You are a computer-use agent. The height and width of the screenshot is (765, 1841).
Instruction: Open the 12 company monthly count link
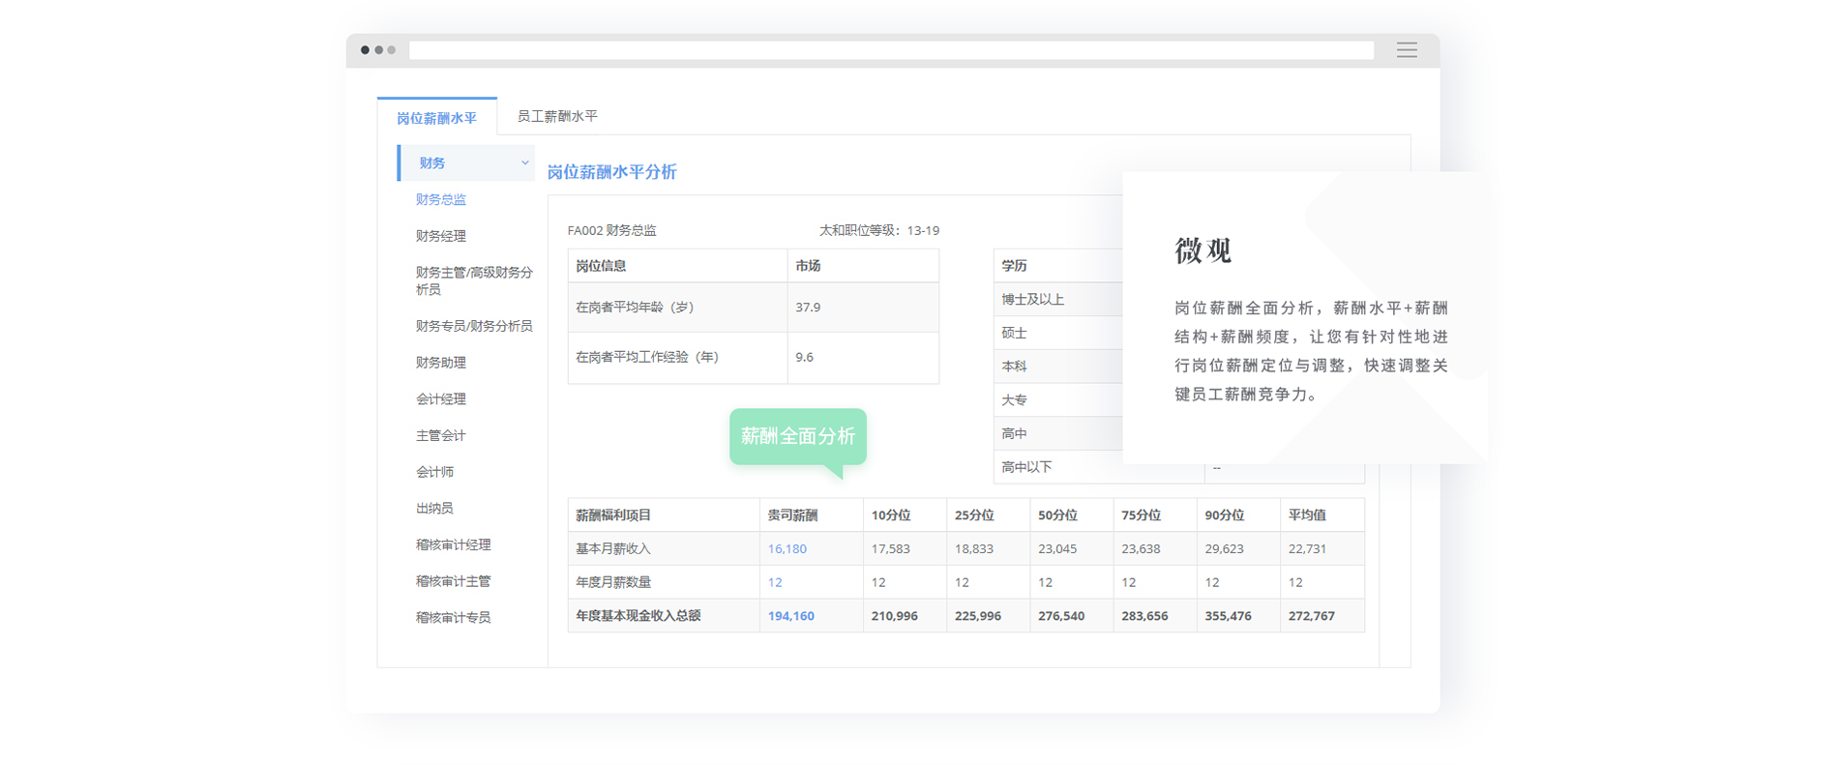point(775,582)
